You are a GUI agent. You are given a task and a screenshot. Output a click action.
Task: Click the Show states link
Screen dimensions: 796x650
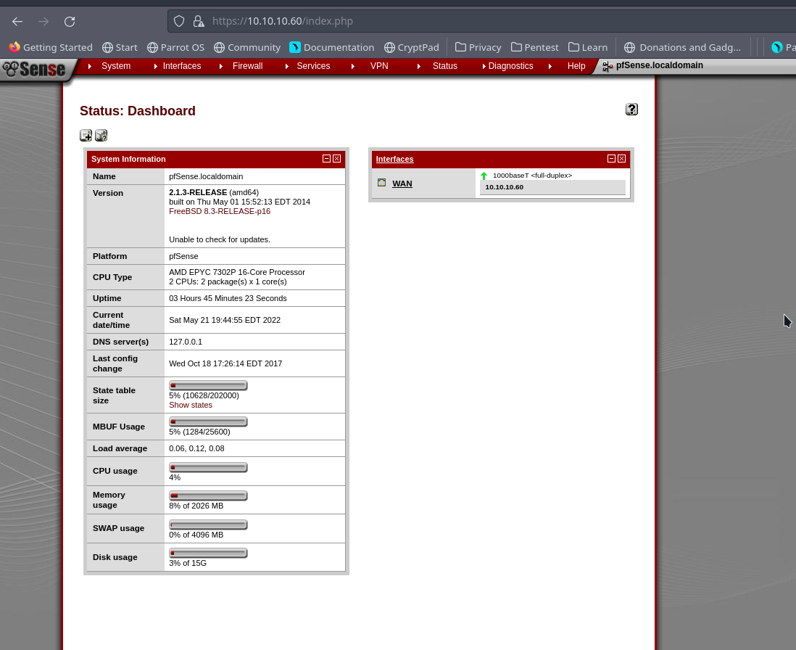click(x=191, y=405)
